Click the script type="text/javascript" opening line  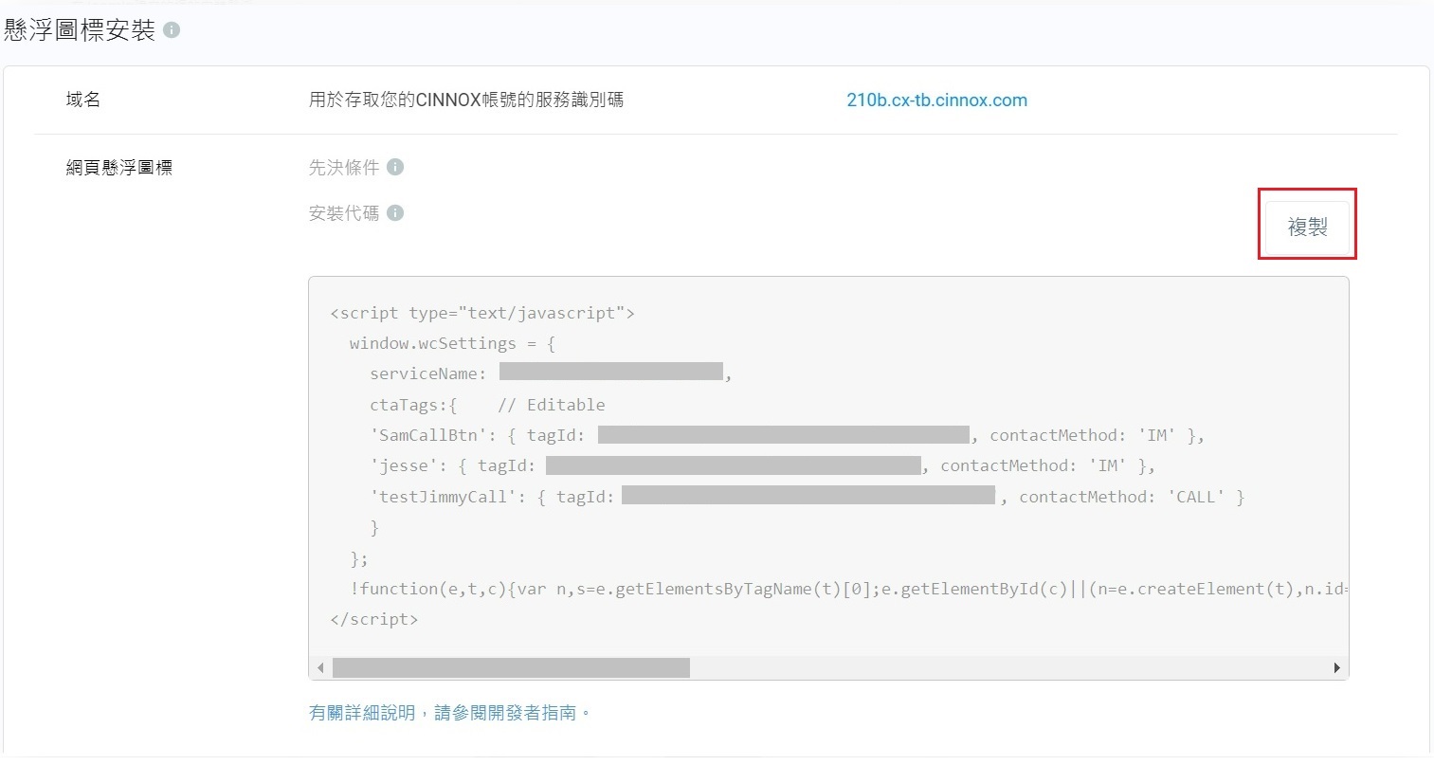[x=482, y=313]
